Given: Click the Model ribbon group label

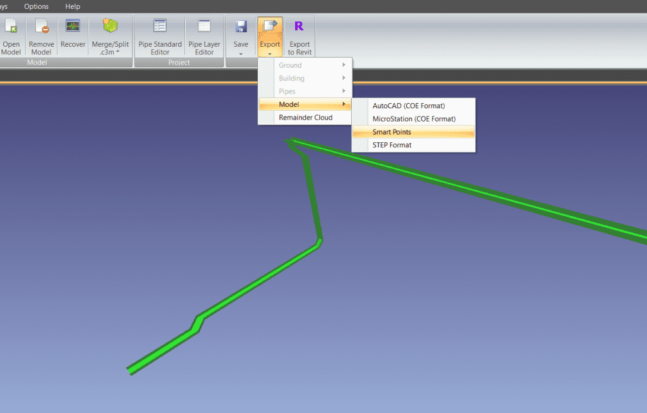Looking at the screenshot, I should [37, 63].
